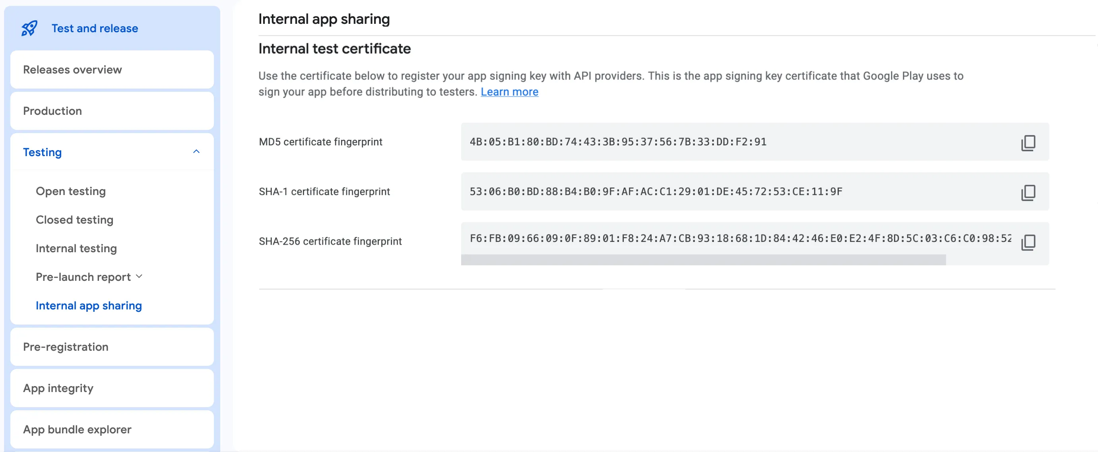Copy the MD5 certificate fingerprint
1098x452 pixels.
point(1028,143)
